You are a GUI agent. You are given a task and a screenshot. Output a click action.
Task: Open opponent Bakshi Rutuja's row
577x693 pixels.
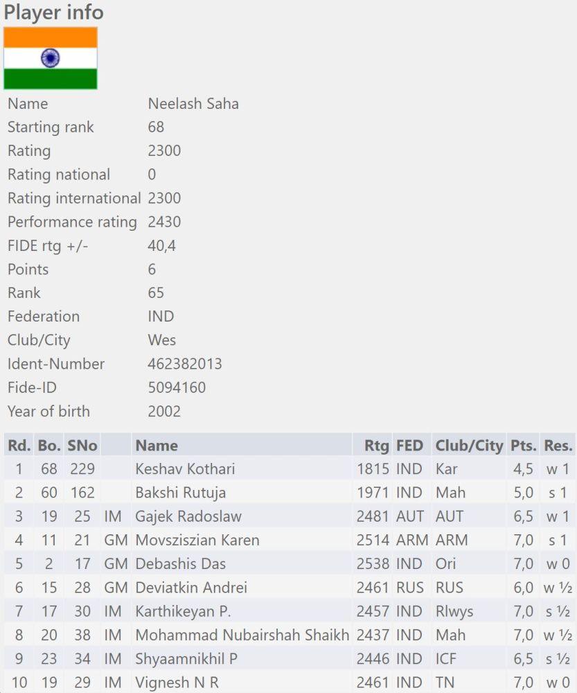(181, 493)
